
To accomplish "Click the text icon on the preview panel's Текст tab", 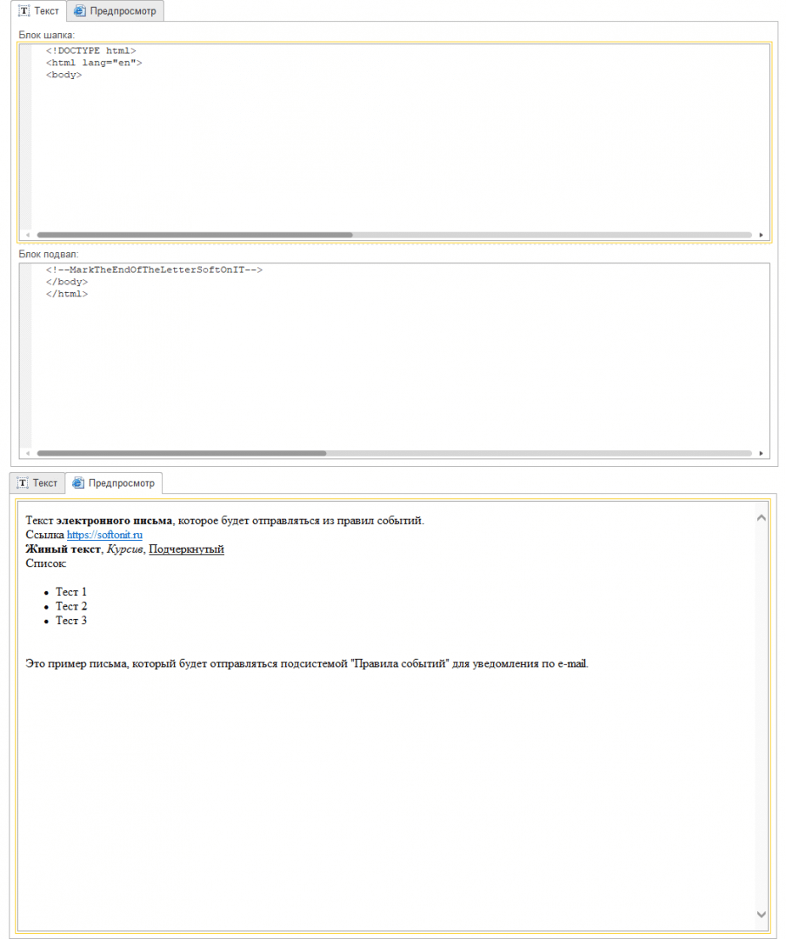I will click(x=23, y=483).
